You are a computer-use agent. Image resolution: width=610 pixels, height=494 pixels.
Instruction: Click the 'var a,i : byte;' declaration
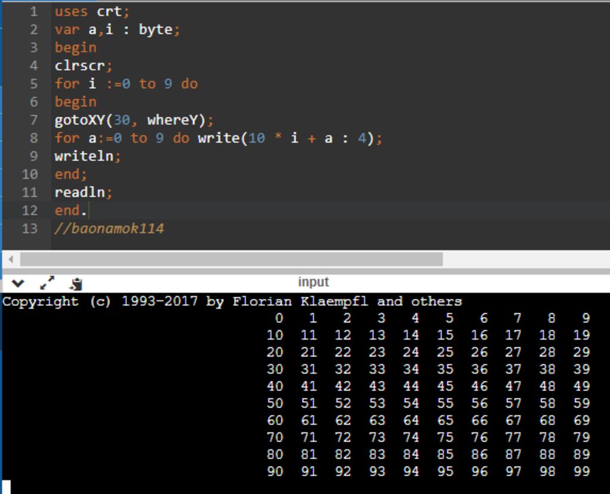click(117, 30)
